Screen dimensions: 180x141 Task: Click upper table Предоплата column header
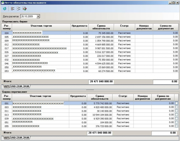coord(80,27)
